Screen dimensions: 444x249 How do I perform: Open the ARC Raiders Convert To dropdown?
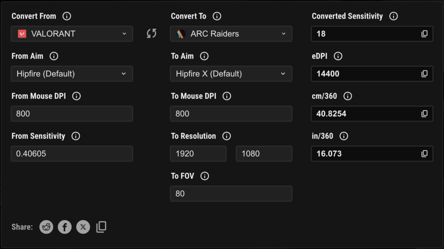coord(231,34)
